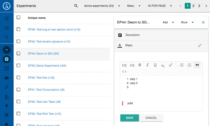Open the Active experiments (23) dropdown
This screenshot has width=210, height=126.
point(102,6)
